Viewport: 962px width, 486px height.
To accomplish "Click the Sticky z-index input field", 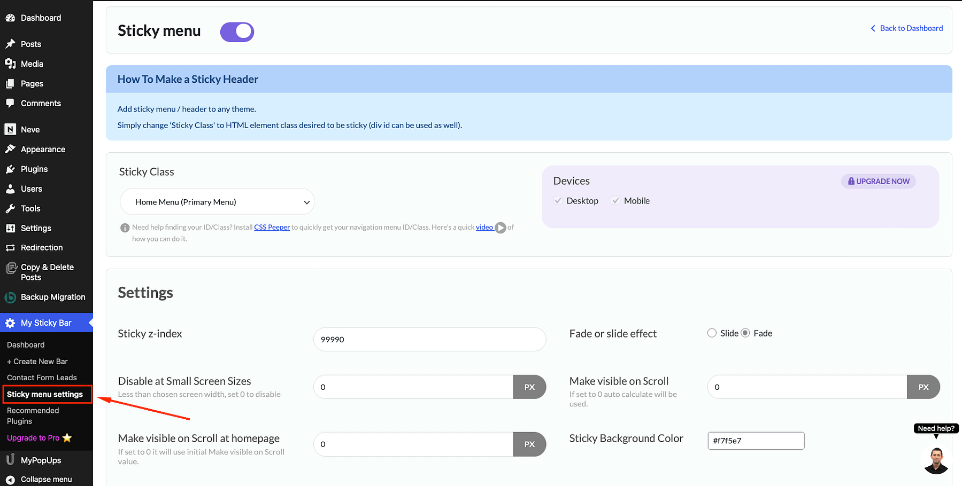I will pos(429,339).
